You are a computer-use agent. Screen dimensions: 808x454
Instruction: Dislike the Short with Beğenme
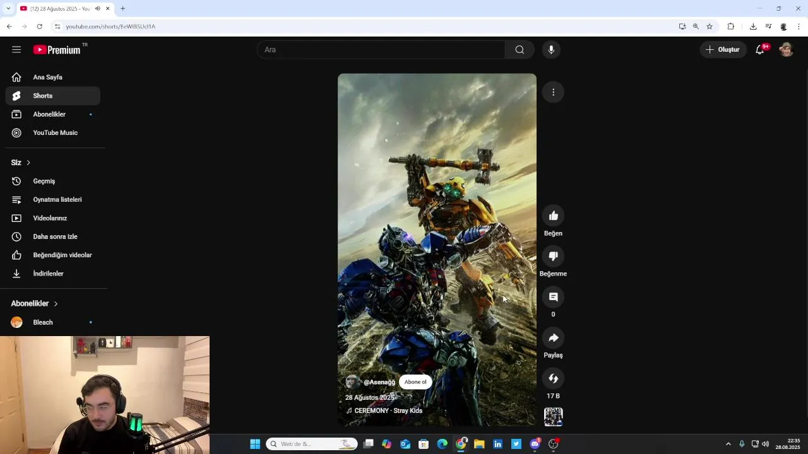pyautogui.click(x=554, y=257)
